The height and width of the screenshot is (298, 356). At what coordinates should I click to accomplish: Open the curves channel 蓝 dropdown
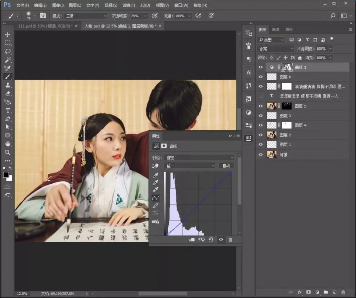click(x=189, y=166)
